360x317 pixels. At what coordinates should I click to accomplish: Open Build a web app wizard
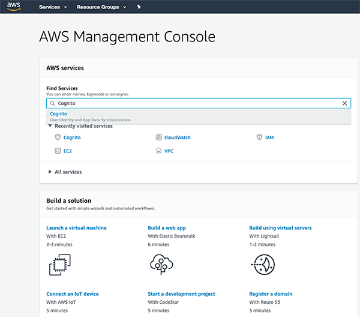167,228
